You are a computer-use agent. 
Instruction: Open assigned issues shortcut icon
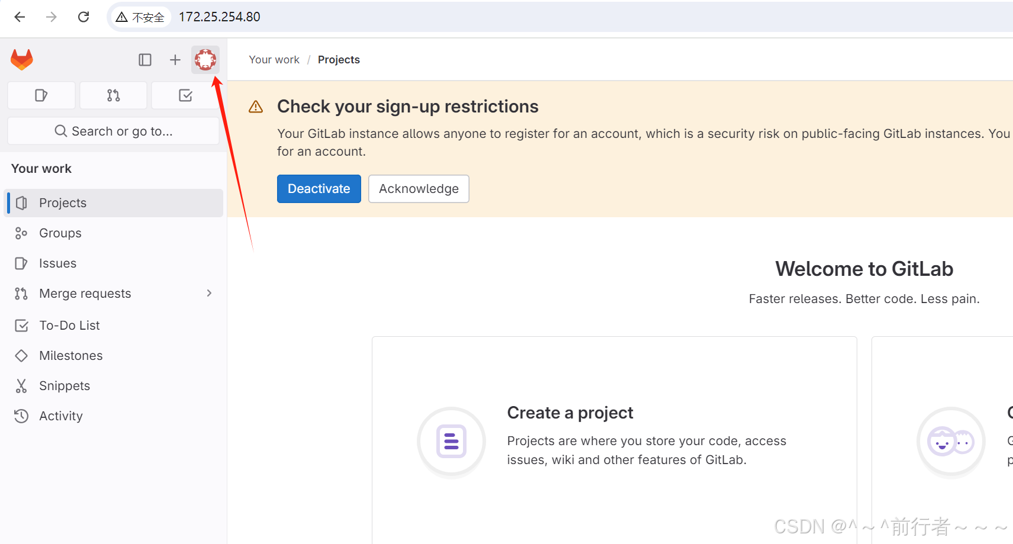41,95
